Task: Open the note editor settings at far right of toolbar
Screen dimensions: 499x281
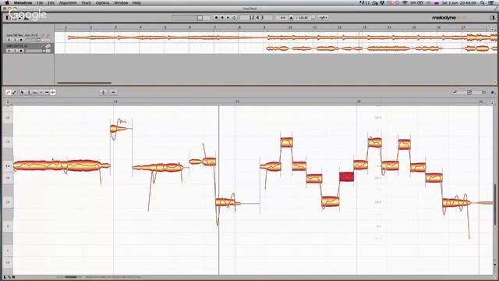Action: [492, 92]
